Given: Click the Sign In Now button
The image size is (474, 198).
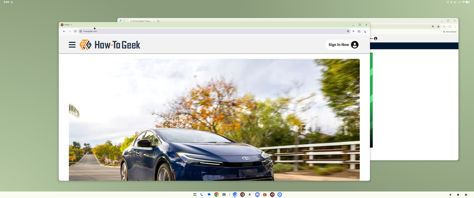Looking at the screenshot, I should coord(342,45).
